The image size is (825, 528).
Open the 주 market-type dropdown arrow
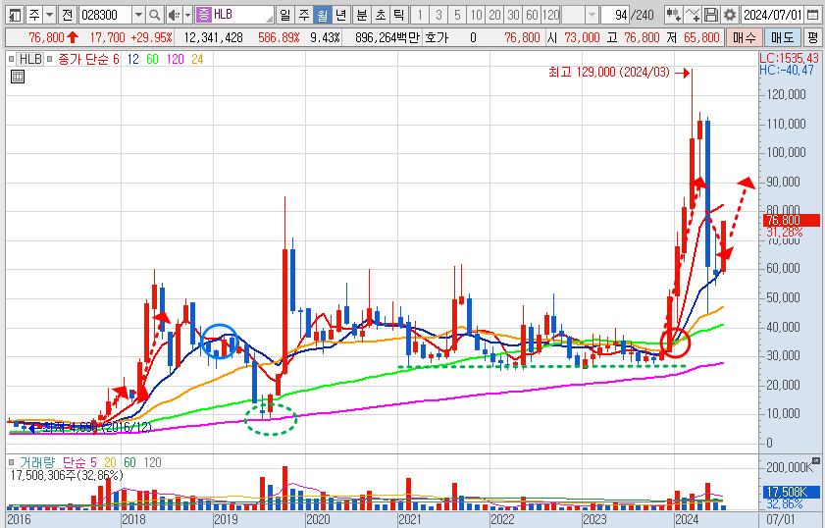(49, 15)
